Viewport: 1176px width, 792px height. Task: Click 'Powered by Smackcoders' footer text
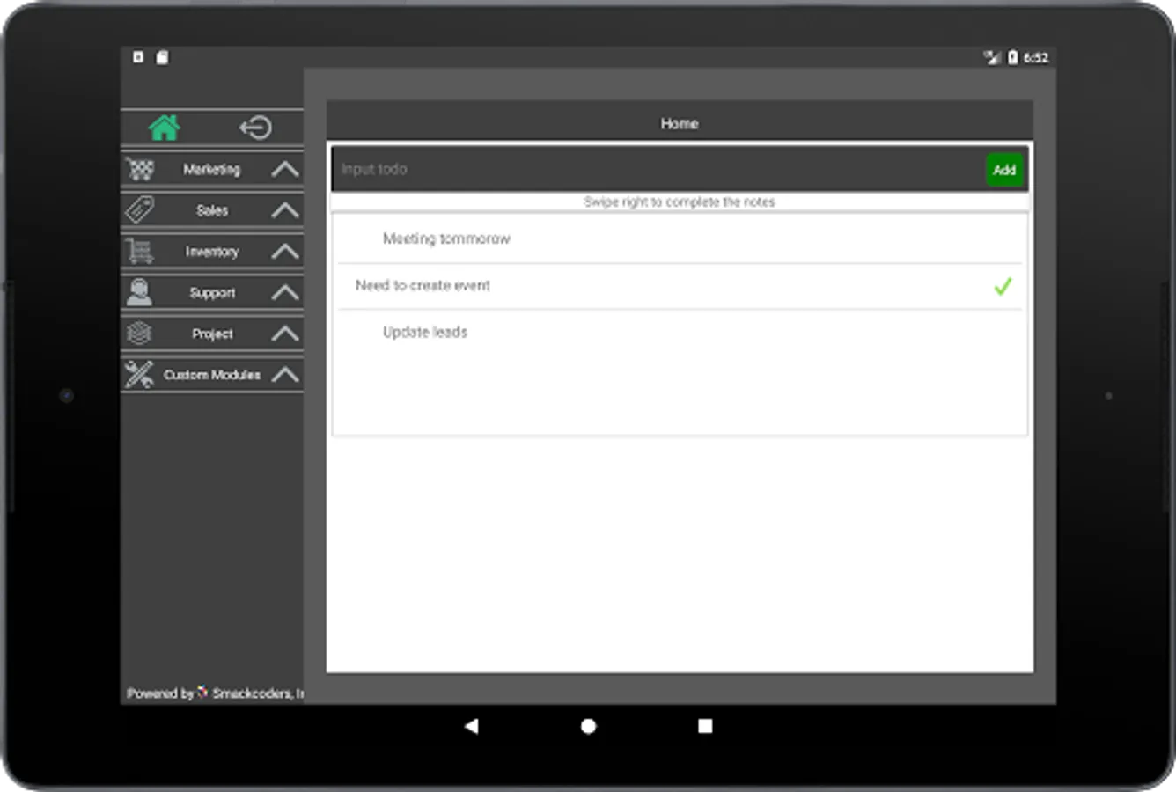click(215, 693)
